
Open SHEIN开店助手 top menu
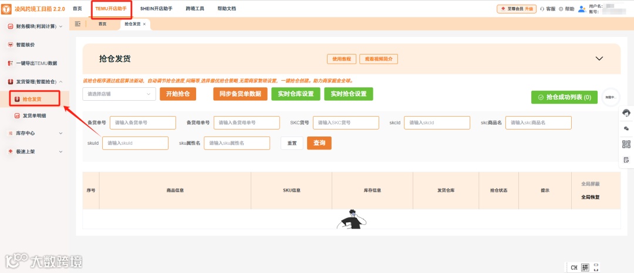point(156,8)
